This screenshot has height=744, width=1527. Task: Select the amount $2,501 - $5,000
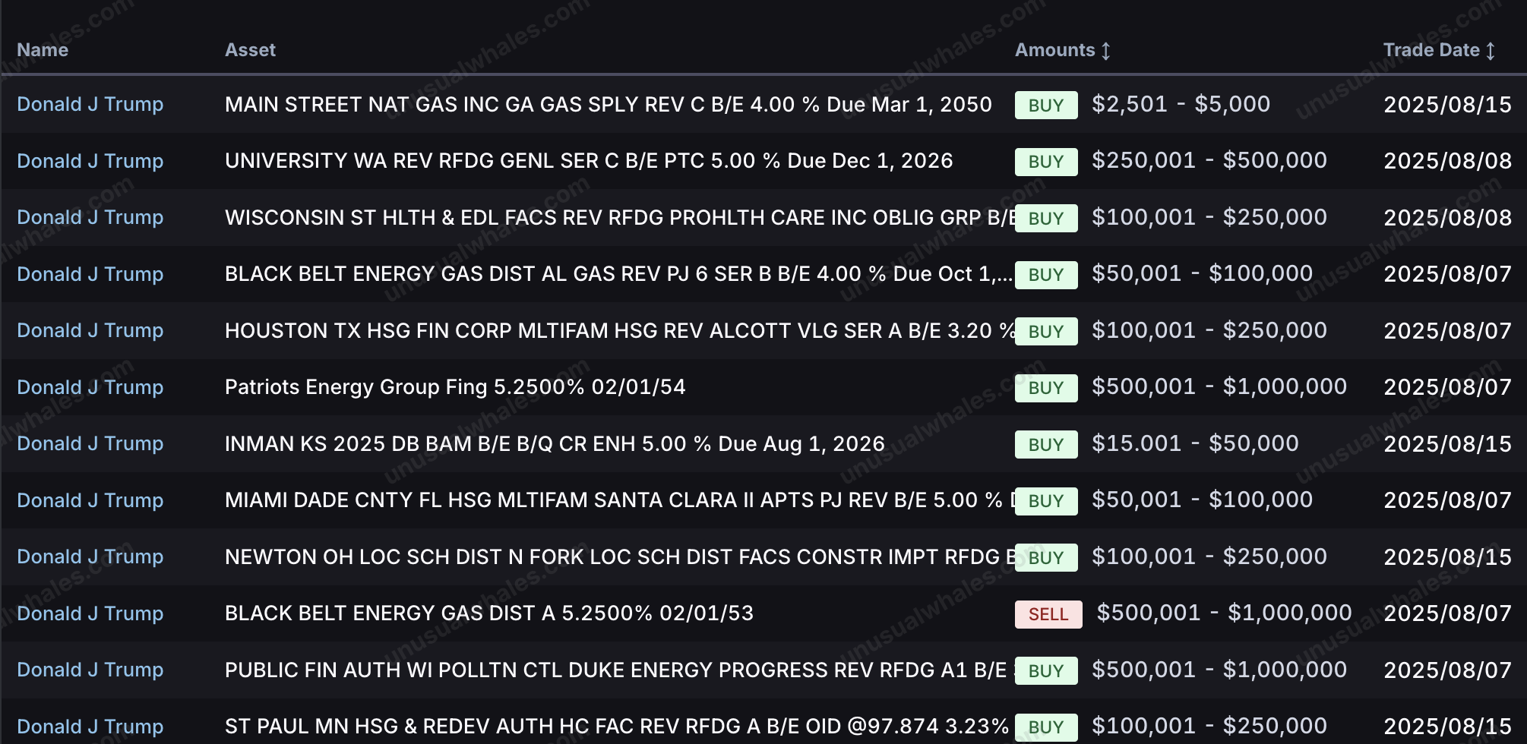tap(1181, 104)
